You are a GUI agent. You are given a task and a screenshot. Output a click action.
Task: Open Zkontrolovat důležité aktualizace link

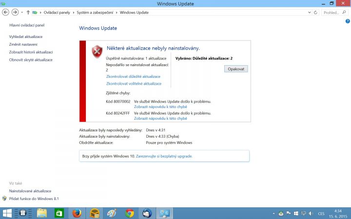pyautogui.click(x=133, y=76)
